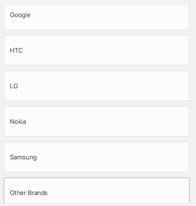Choose HTC from the brand list
Image resolution: width=196 pixels, height=206 pixels.
pyautogui.click(x=97, y=50)
